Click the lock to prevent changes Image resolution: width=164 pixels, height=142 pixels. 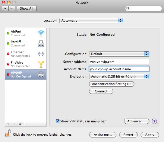tap(8, 133)
